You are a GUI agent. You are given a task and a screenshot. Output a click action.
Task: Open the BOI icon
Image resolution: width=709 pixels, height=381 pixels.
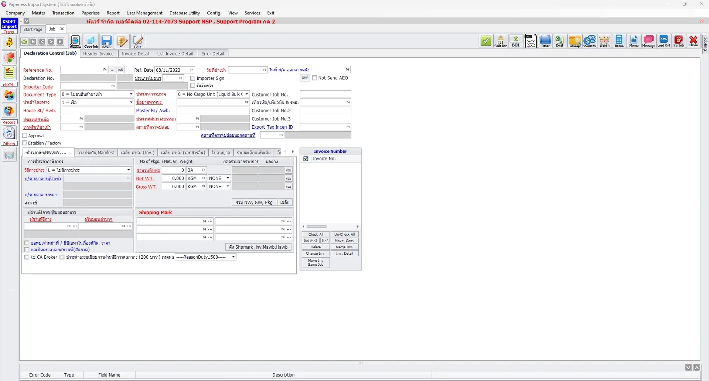[x=516, y=41]
